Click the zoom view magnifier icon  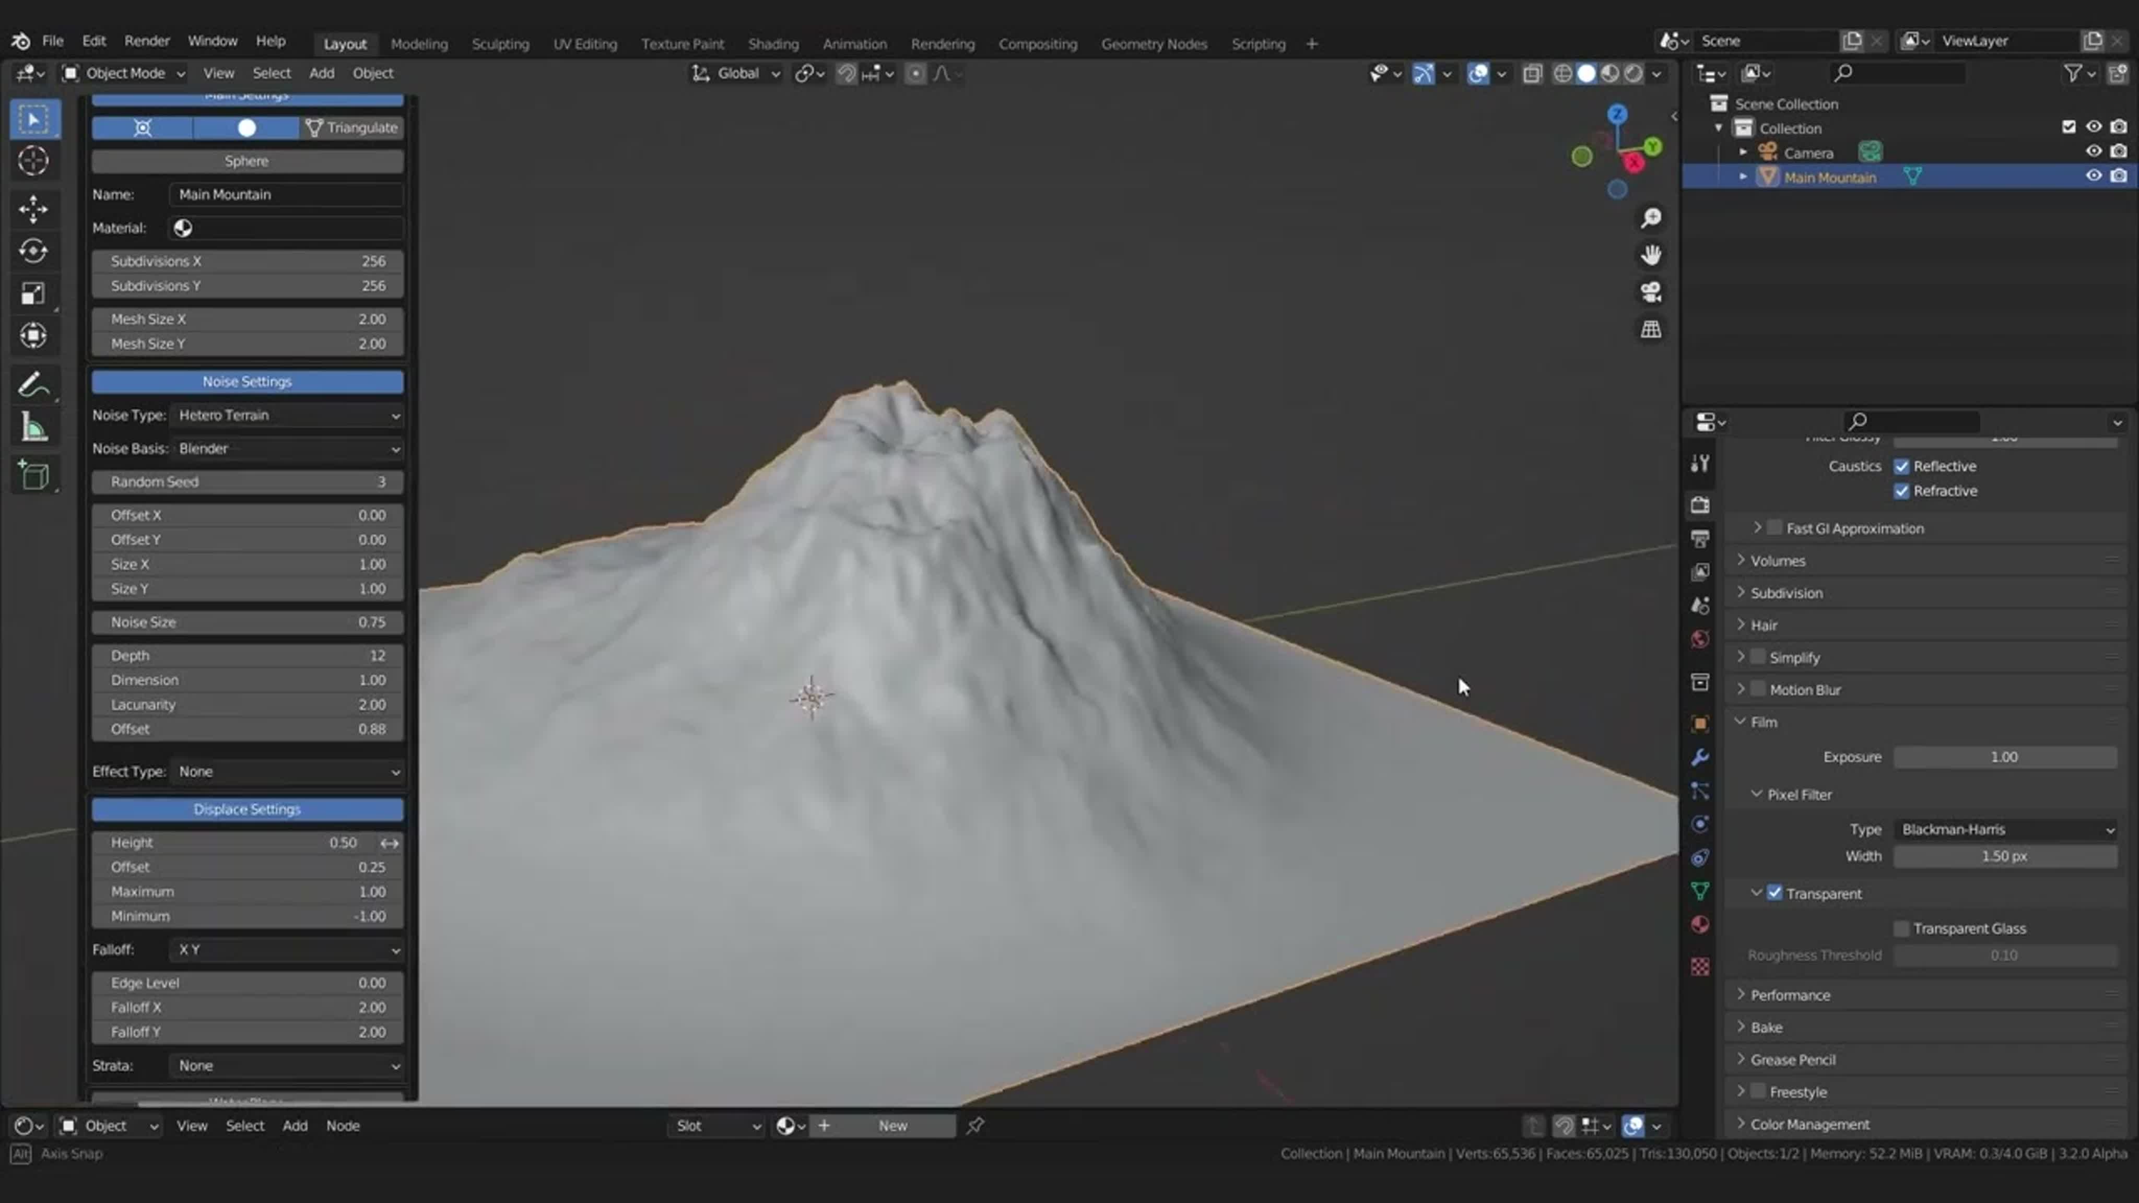click(1651, 218)
